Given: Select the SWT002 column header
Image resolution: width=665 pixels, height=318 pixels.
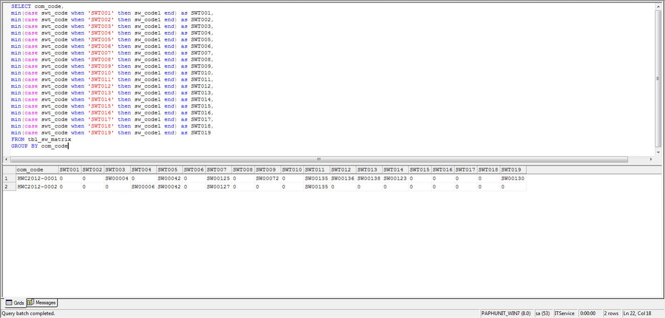Looking at the screenshot, I should point(92,170).
